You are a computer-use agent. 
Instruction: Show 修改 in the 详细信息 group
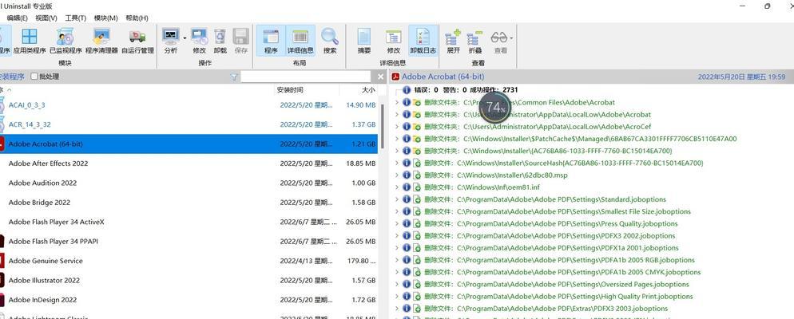point(394,41)
